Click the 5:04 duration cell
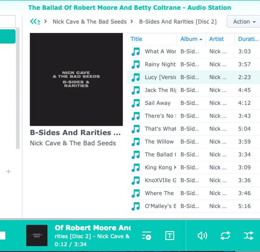The height and width of the screenshot is (252, 260). (x=244, y=129)
